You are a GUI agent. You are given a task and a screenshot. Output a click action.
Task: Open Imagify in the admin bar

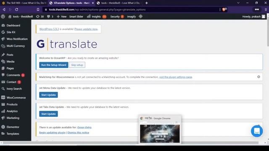132,17
